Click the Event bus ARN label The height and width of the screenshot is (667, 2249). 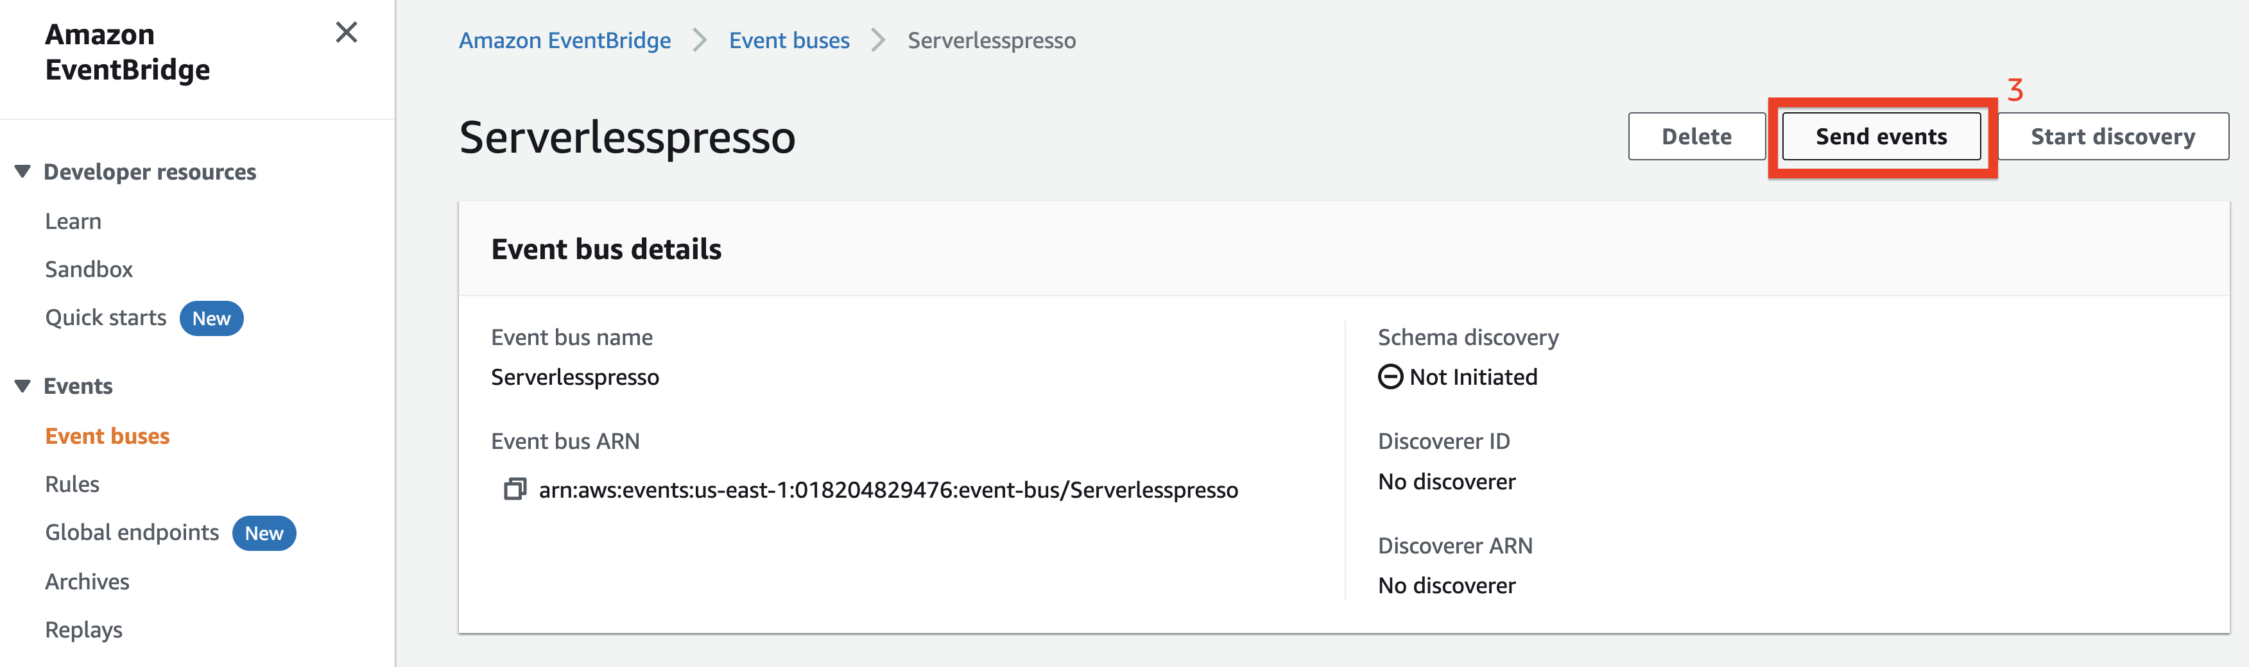click(565, 441)
